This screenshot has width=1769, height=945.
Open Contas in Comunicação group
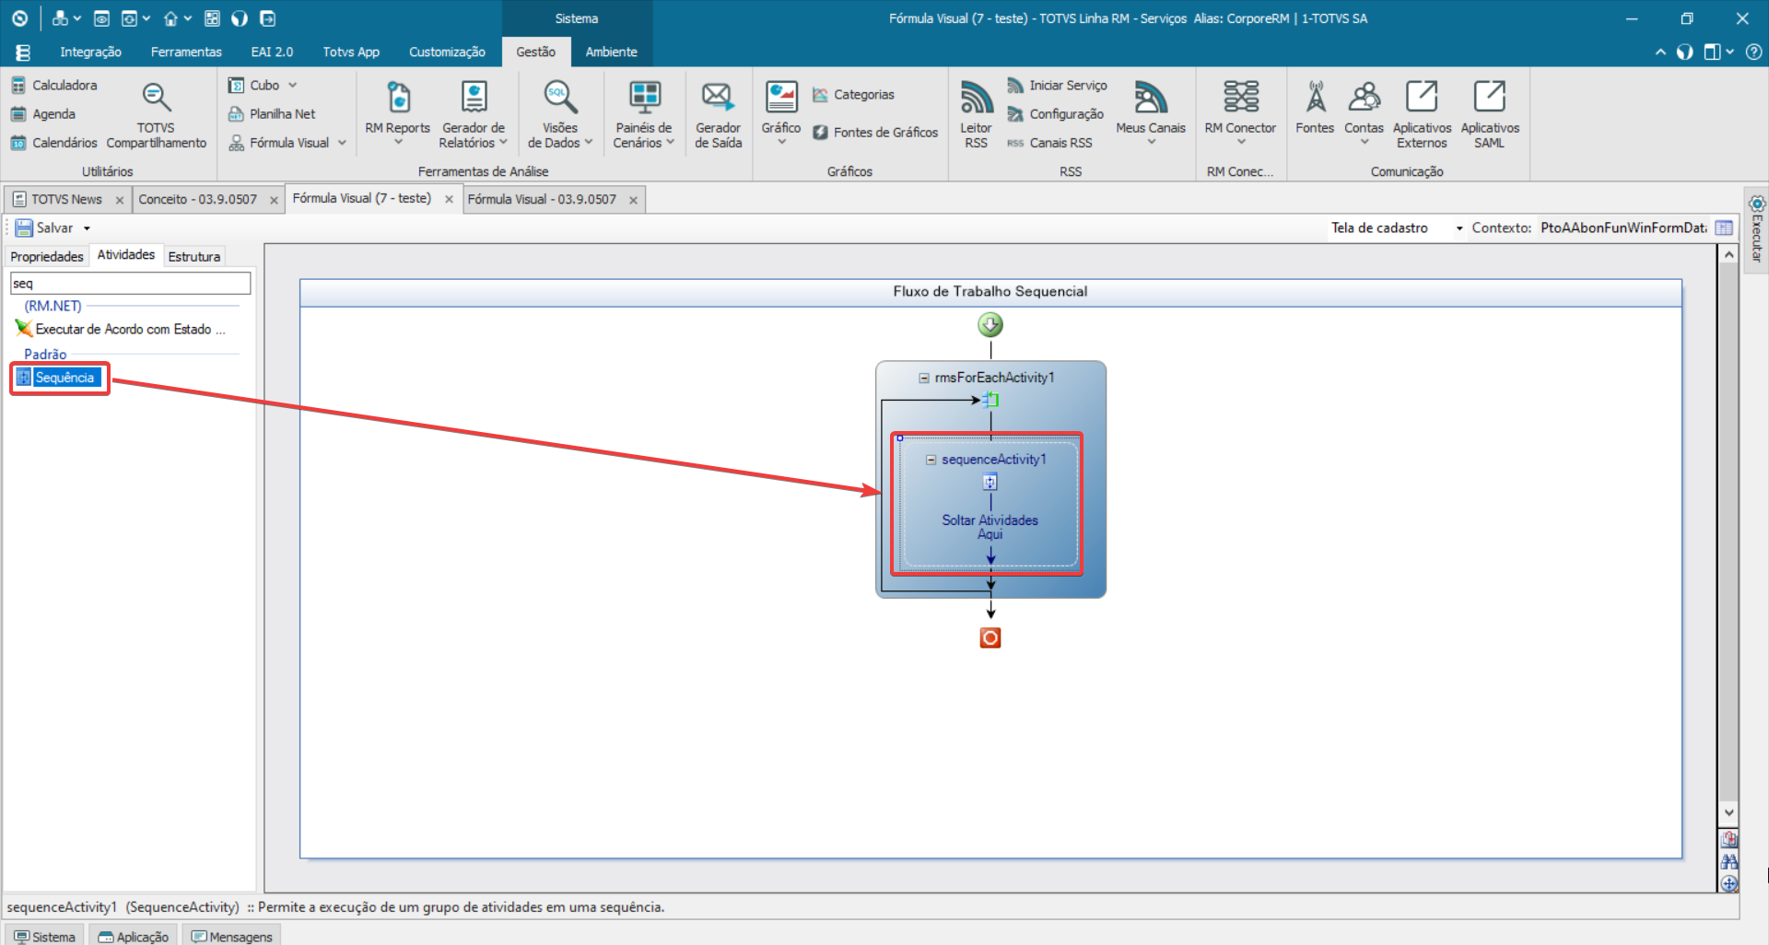(x=1364, y=111)
